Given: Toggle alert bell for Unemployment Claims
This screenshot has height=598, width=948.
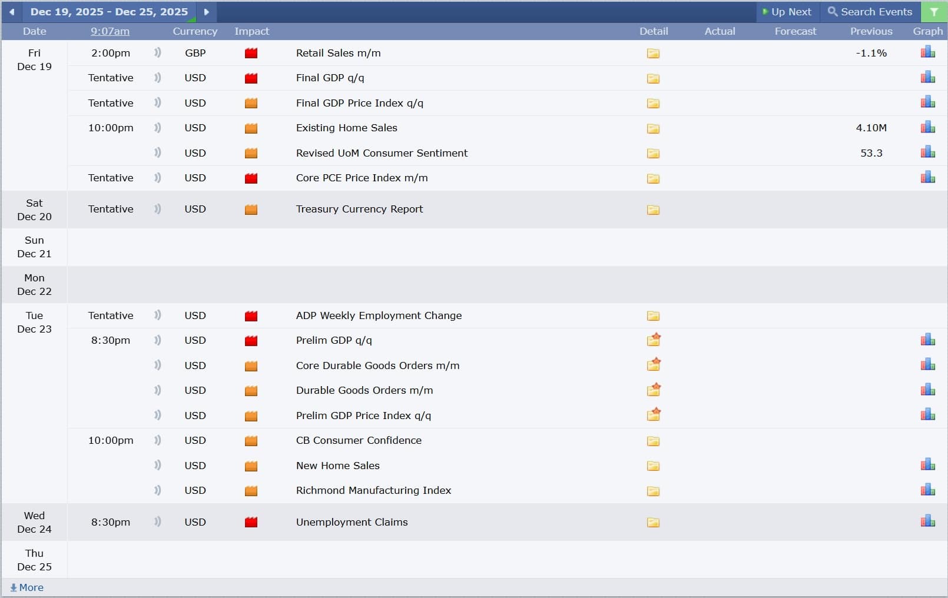Looking at the screenshot, I should coord(157,521).
